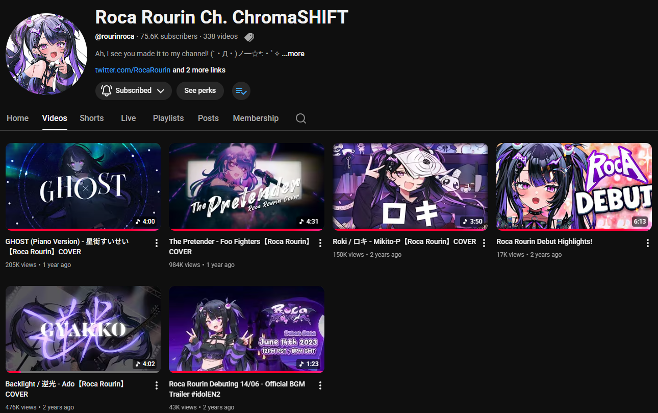Click the channel tag icon beside video count
Screen dimensions: 658x413
tap(249, 37)
